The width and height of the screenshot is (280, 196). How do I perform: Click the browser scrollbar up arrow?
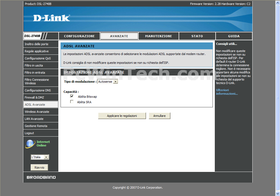click(x=278, y=2)
